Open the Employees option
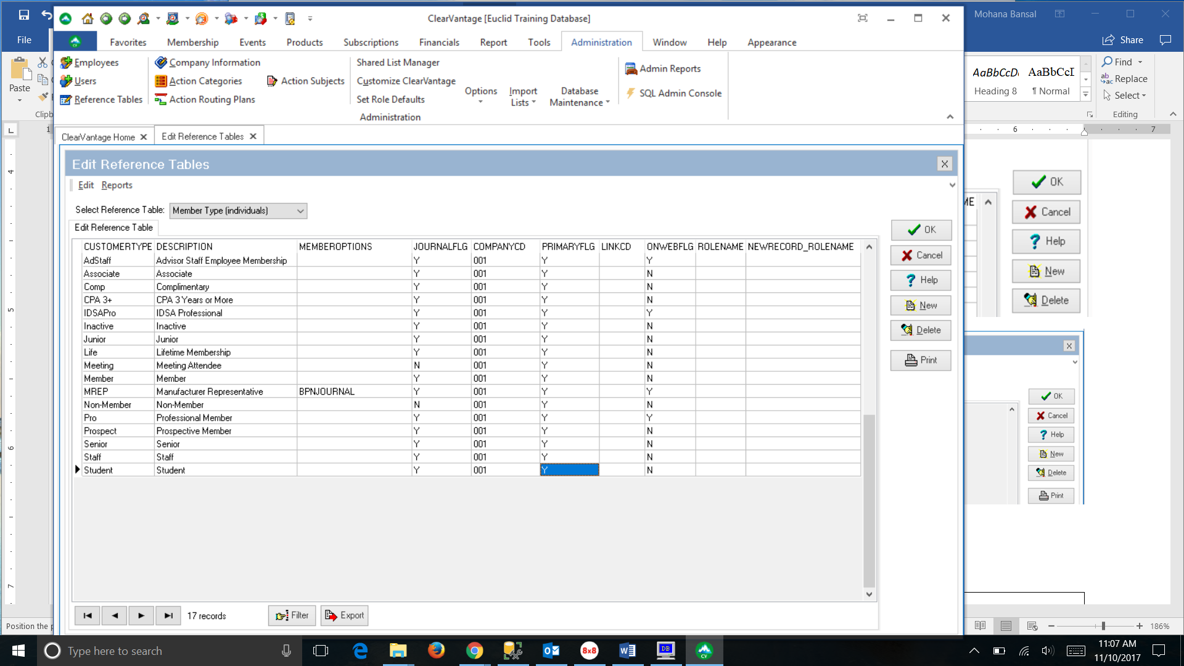This screenshot has height=666, width=1184. point(89,62)
